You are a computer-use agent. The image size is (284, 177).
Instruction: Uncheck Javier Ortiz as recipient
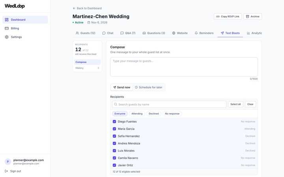(114, 165)
